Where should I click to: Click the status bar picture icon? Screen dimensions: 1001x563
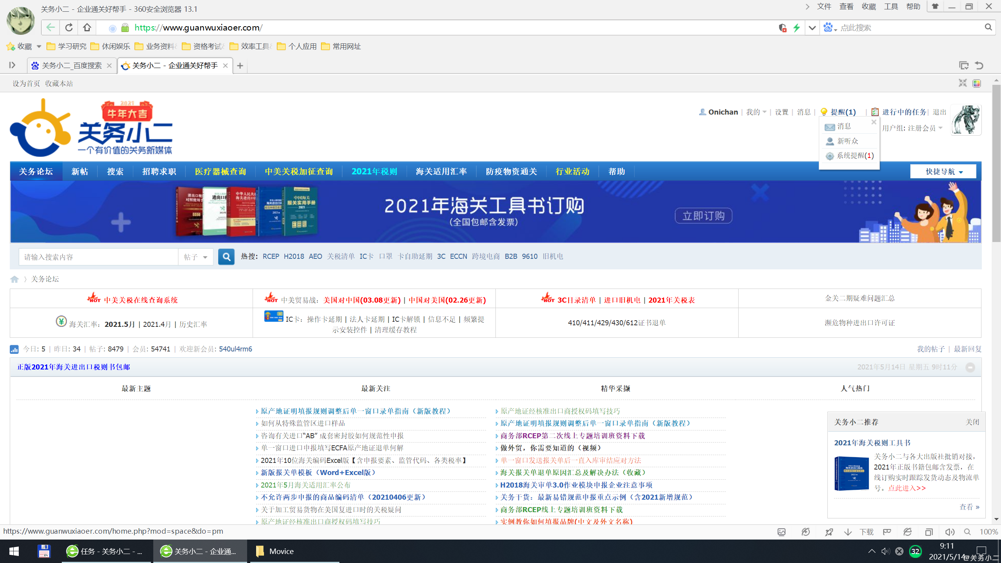pos(782,532)
